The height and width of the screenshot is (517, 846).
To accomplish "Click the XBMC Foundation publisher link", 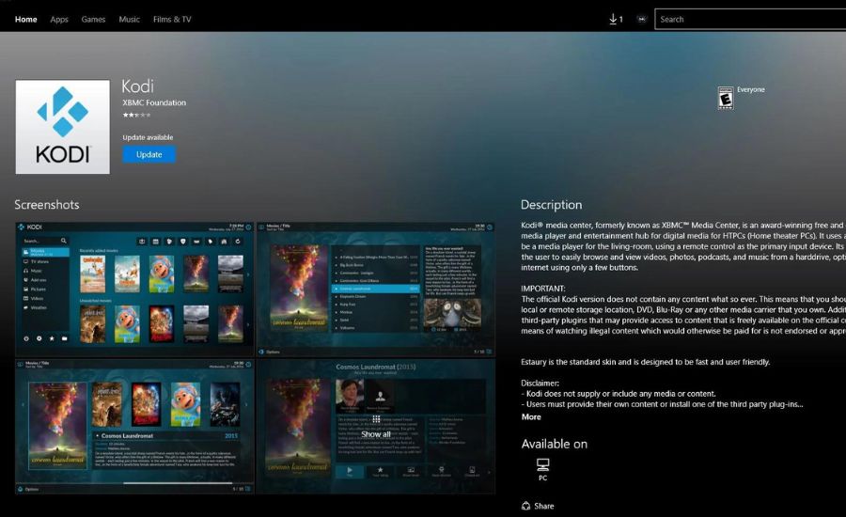I will (154, 102).
